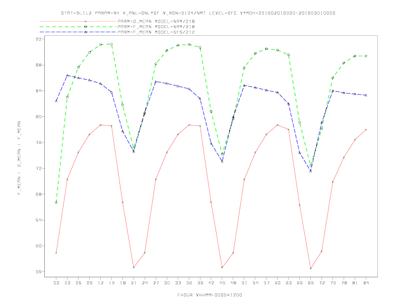Select the blue legend entry PARM=F_MEAN MODEL=GFS/212
The height and width of the screenshot is (308, 399).
156,32
